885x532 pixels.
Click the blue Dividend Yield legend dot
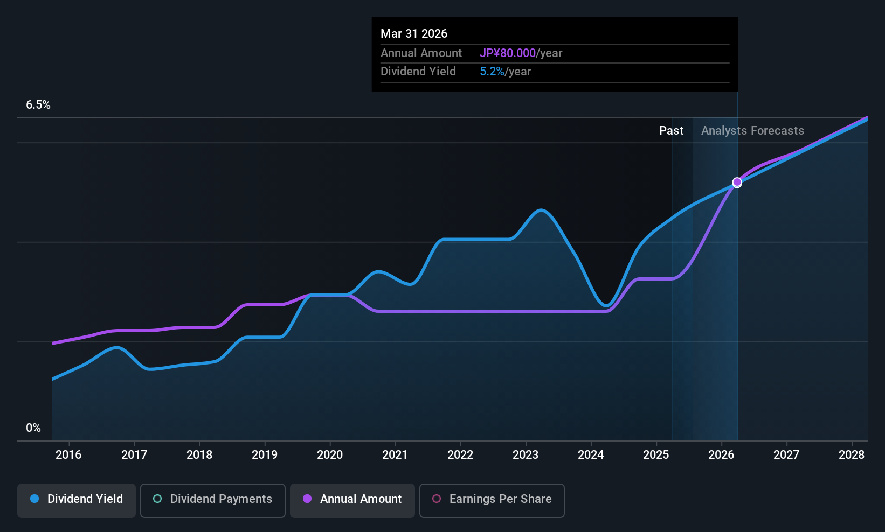point(34,499)
